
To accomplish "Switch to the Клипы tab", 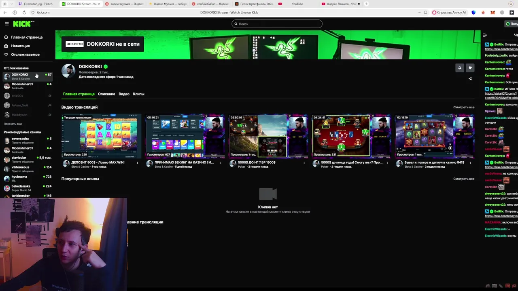I will click(x=138, y=94).
